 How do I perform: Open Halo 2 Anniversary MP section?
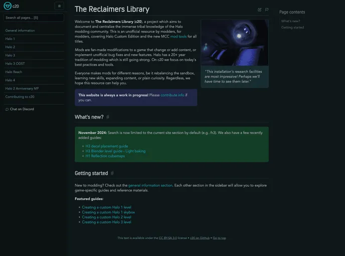(22, 88)
